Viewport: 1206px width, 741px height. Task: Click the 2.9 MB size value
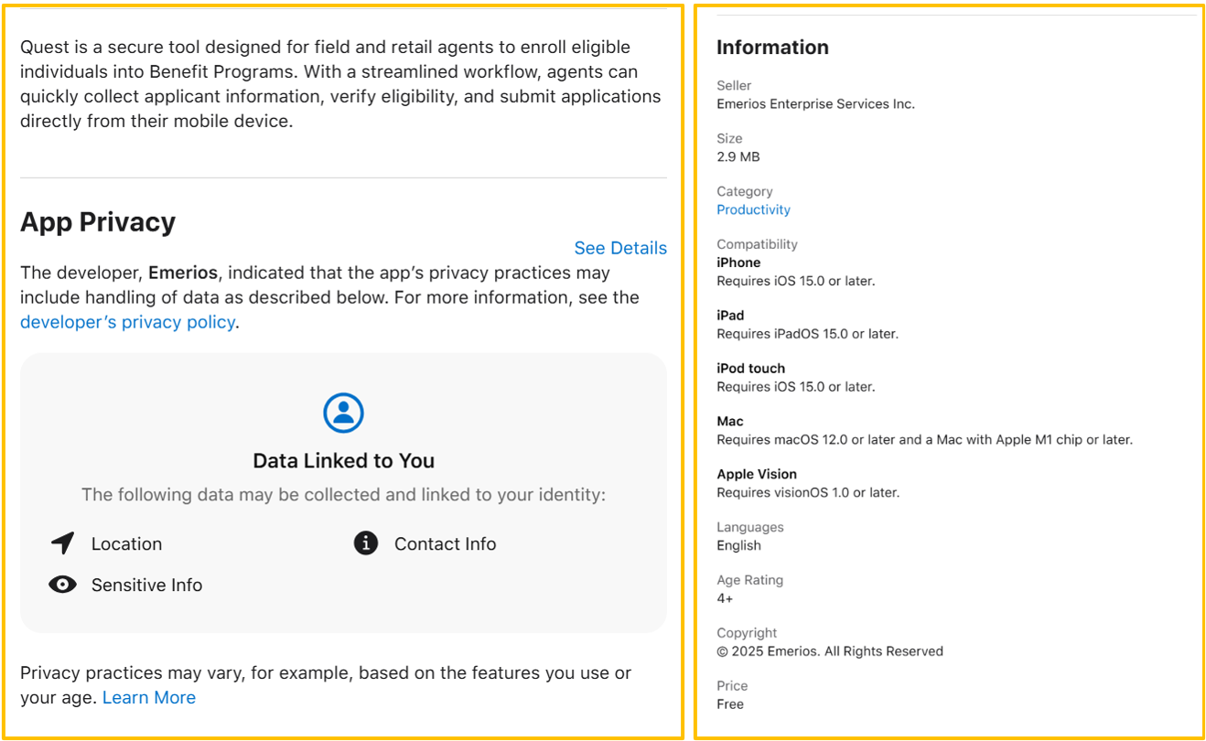738,156
